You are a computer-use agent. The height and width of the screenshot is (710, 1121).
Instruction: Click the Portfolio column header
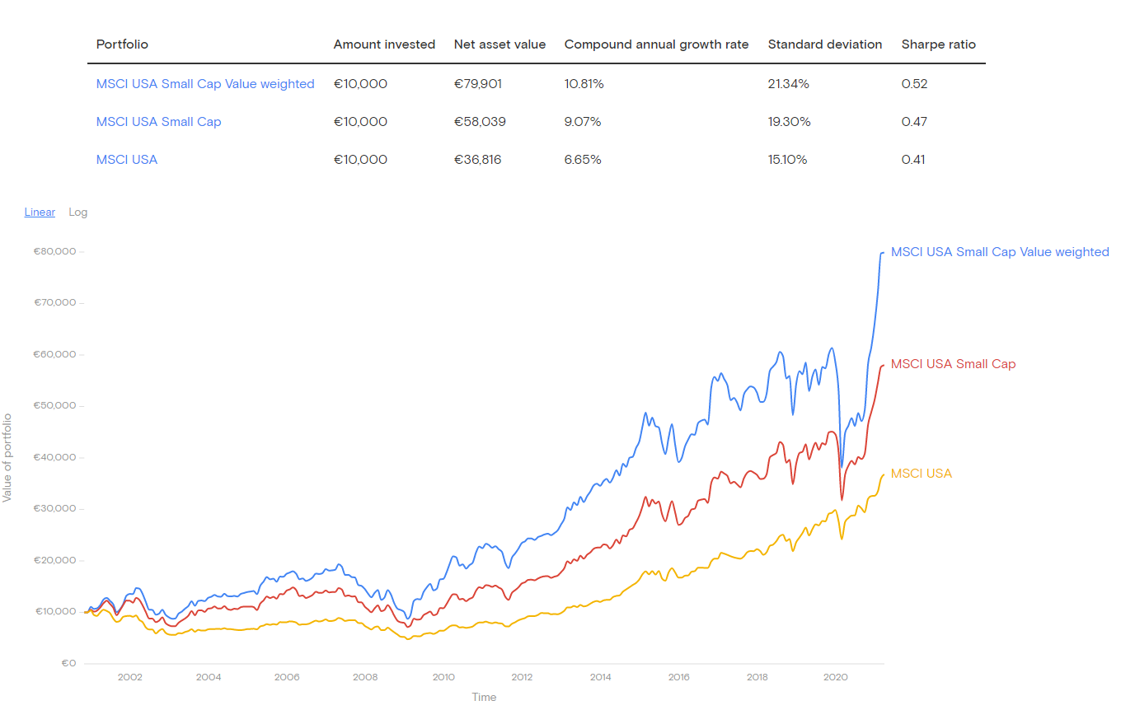point(122,44)
